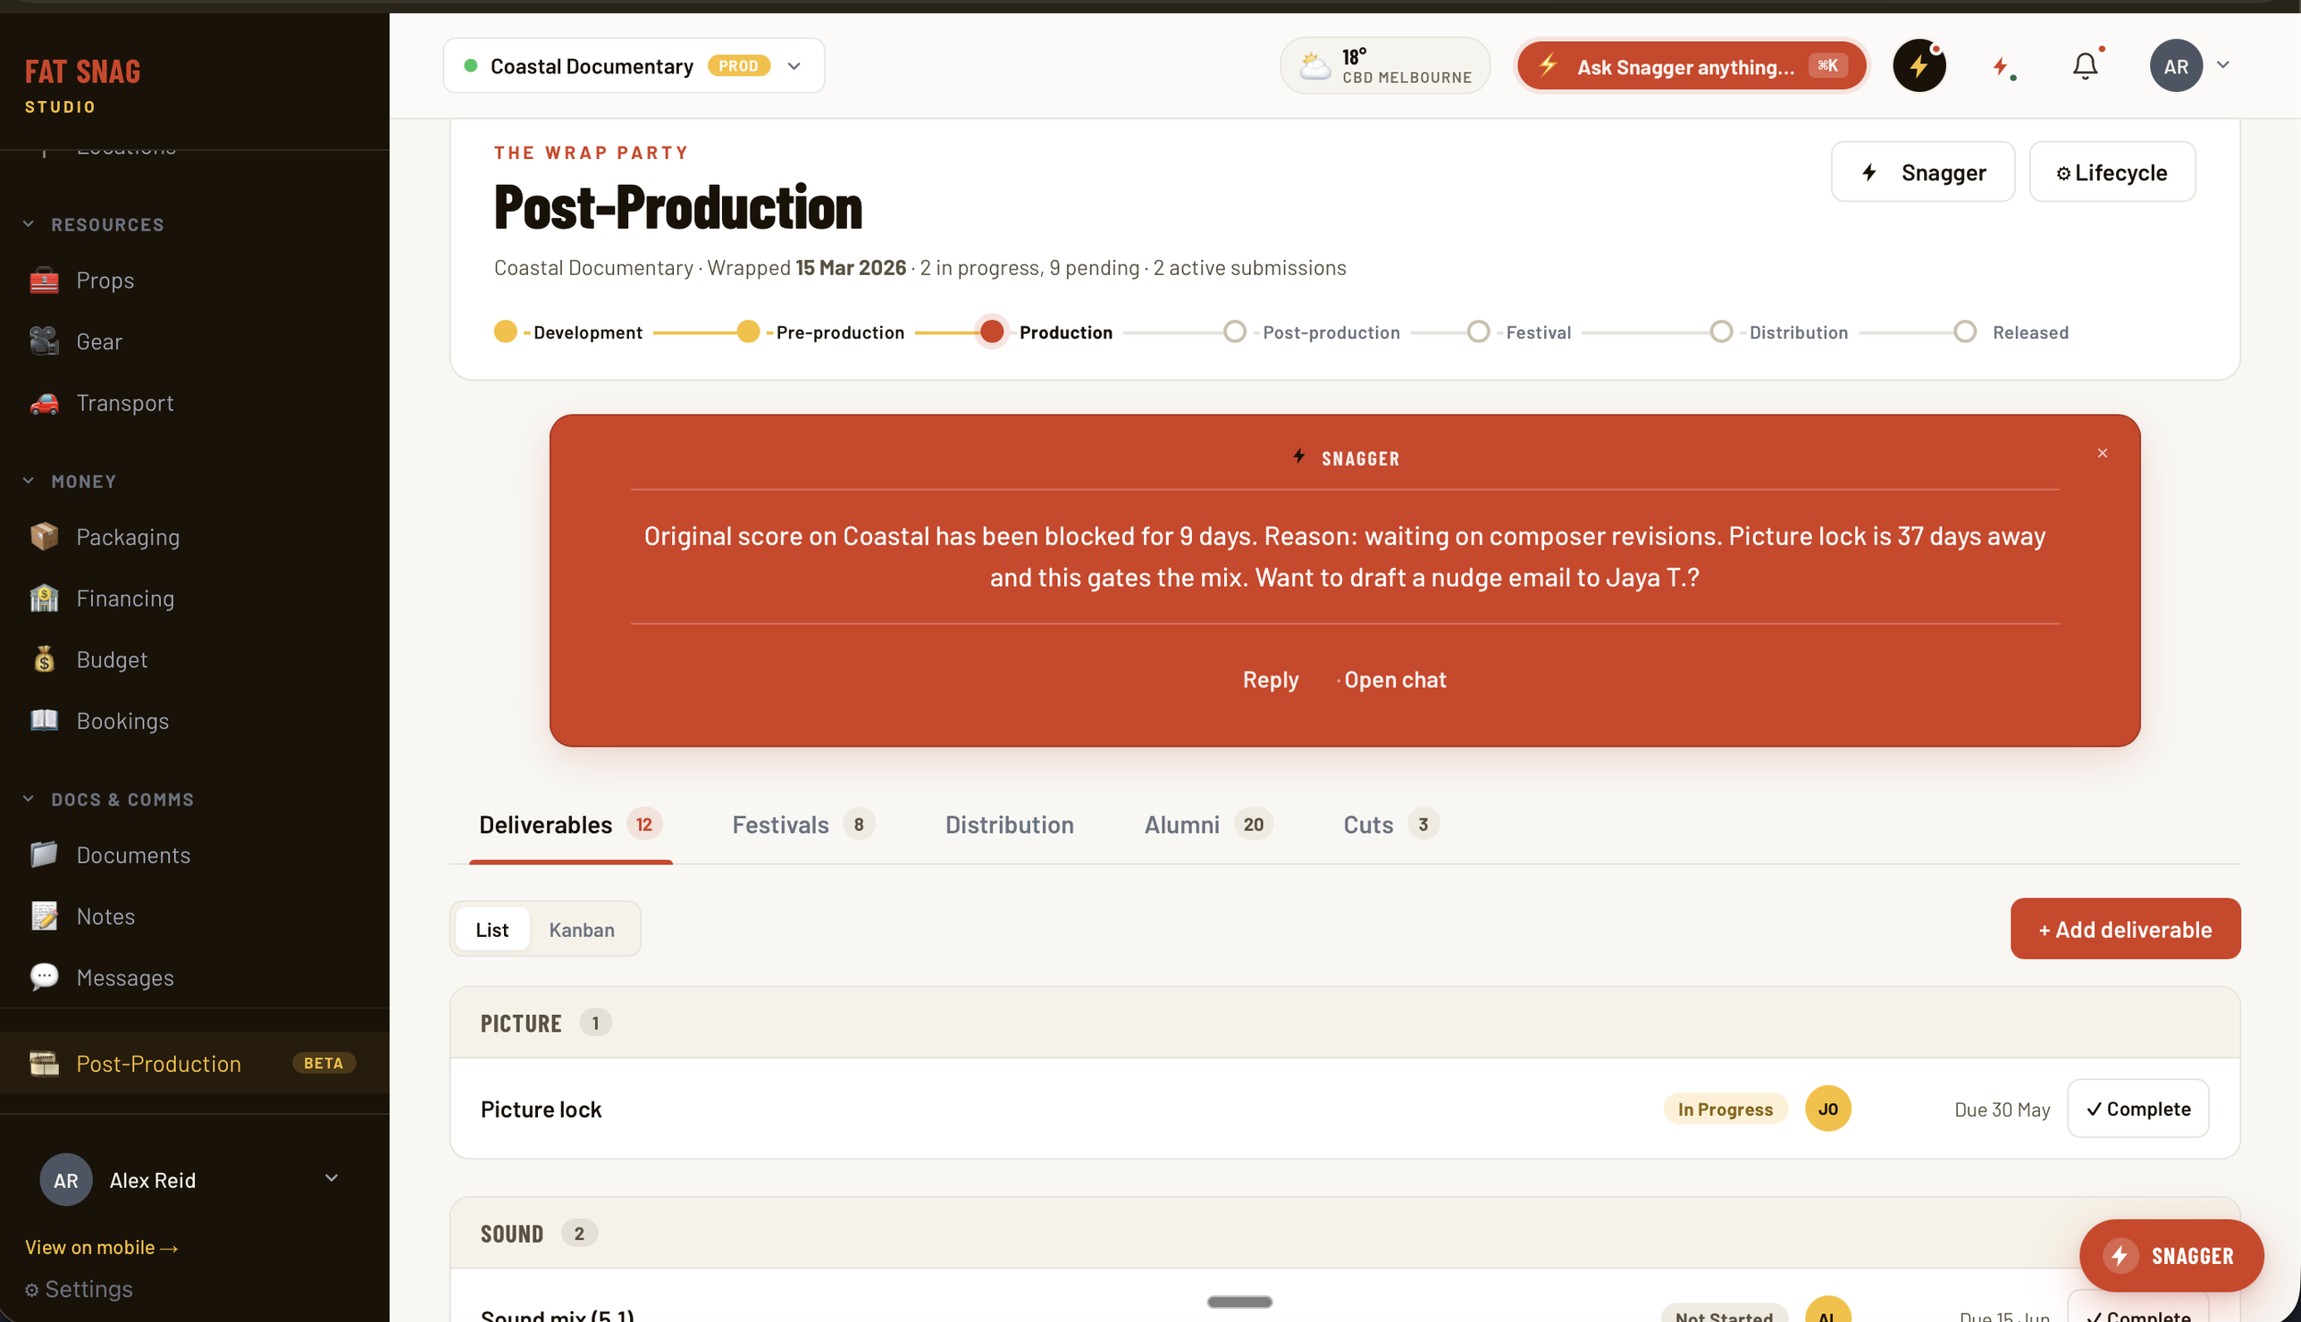Open Bookings in the sidebar
2301x1322 pixels.
coord(122,721)
